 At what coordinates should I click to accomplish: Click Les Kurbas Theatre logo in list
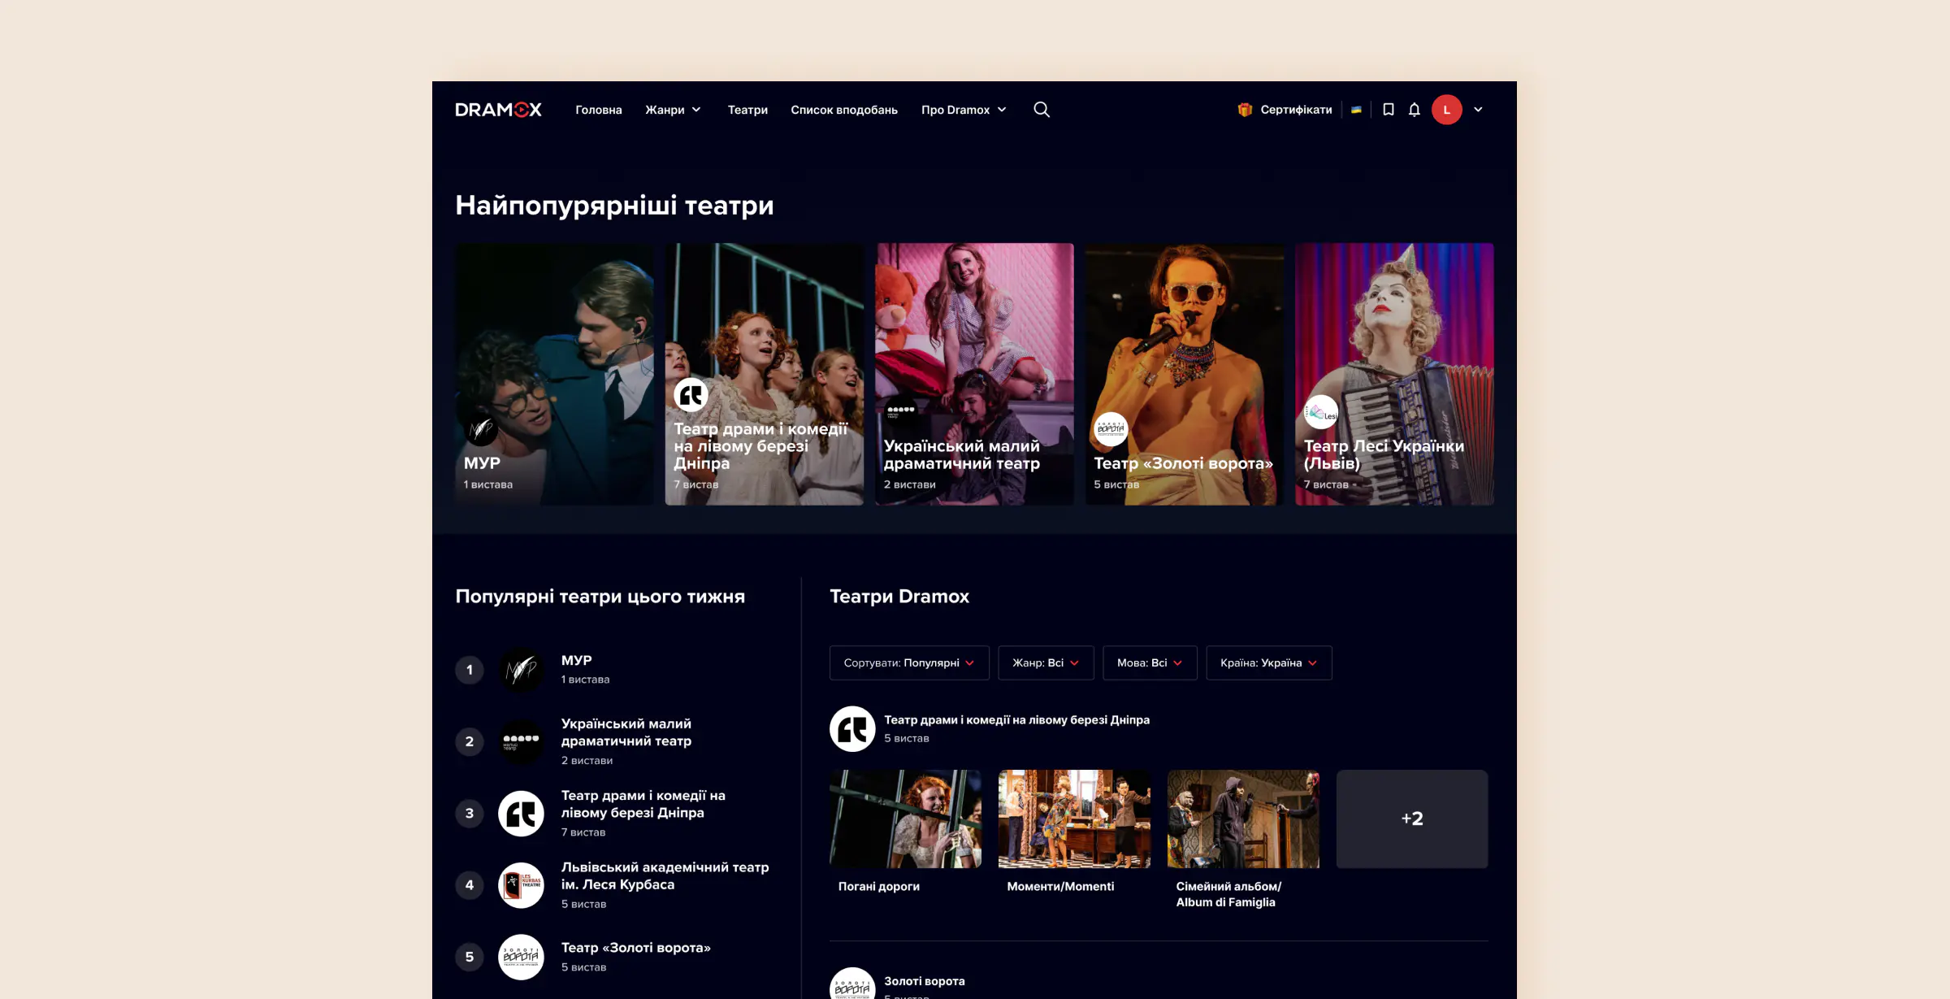coord(521,885)
